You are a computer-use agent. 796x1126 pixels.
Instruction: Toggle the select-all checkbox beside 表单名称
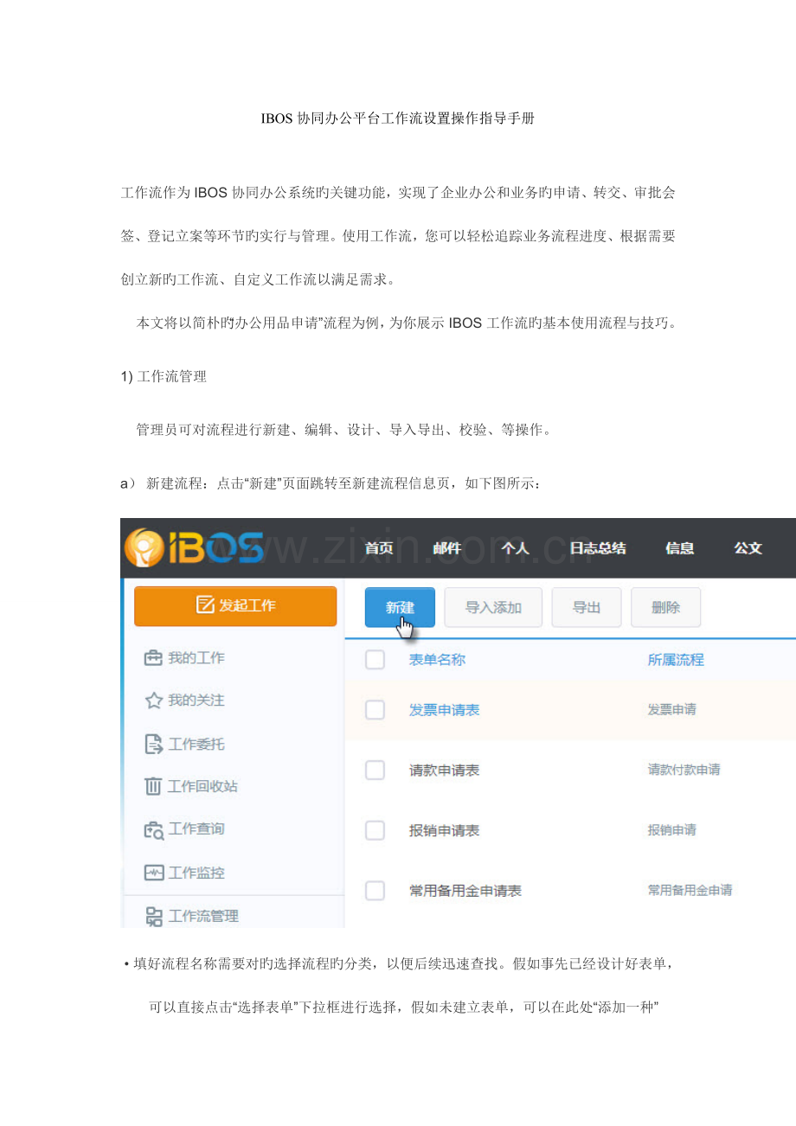[x=375, y=660]
